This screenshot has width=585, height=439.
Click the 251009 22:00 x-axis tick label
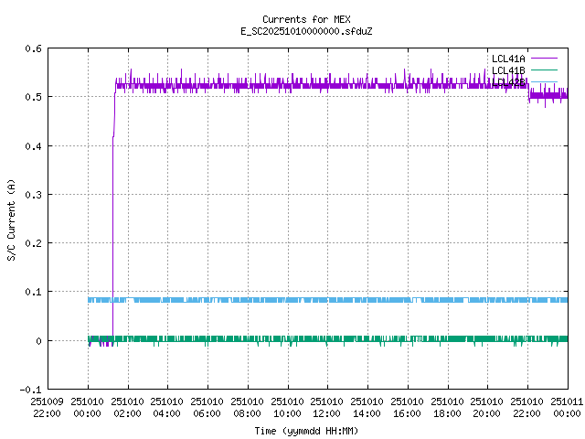coord(48,407)
